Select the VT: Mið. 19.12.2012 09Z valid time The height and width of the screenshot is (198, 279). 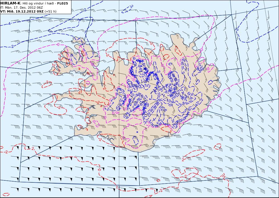tap(22, 11)
